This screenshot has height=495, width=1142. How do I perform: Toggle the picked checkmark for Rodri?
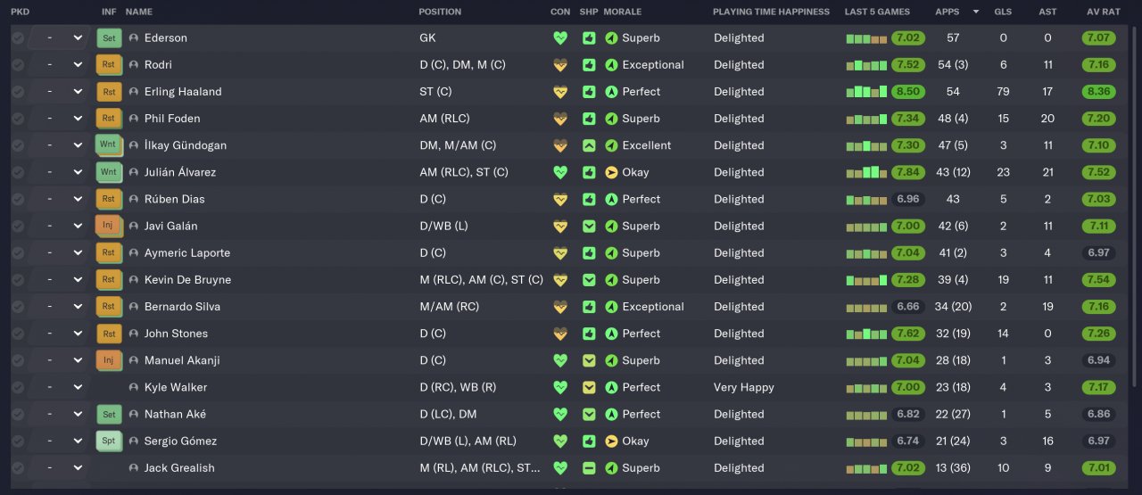coord(18,65)
